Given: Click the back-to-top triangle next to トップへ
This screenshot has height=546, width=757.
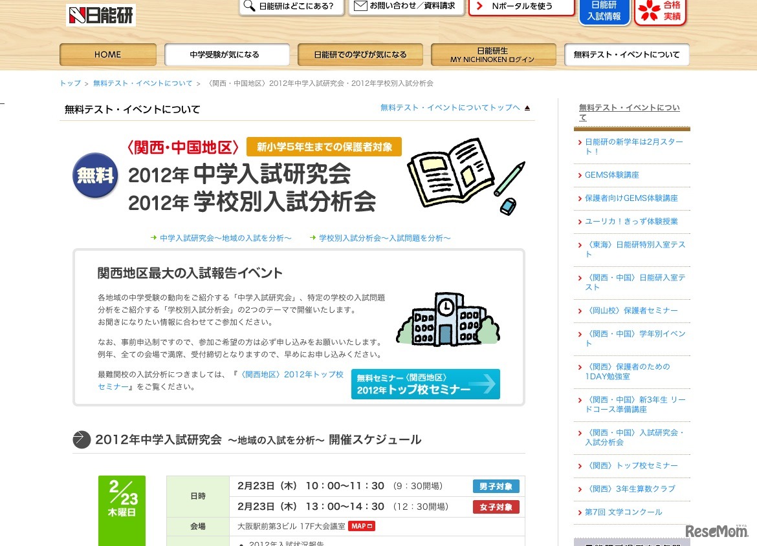Looking at the screenshot, I should 527,108.
